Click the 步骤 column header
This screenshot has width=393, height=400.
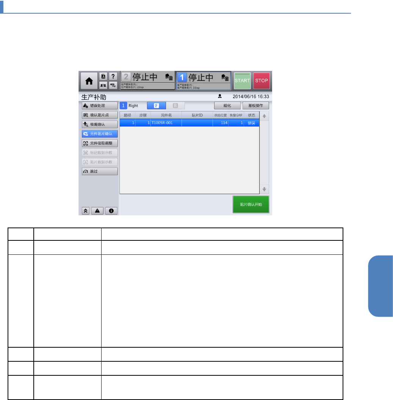143,115
